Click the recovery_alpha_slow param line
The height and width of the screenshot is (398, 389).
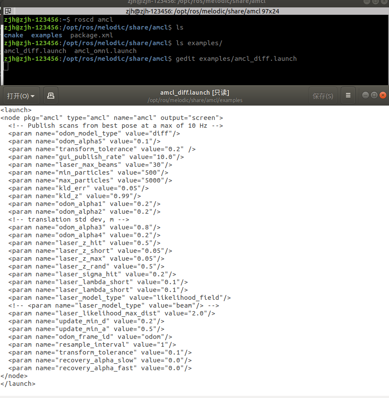pos(100,361)
